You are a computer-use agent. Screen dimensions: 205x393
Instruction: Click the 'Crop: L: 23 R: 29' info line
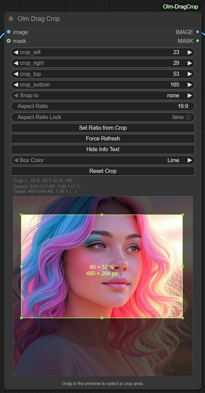43,181
